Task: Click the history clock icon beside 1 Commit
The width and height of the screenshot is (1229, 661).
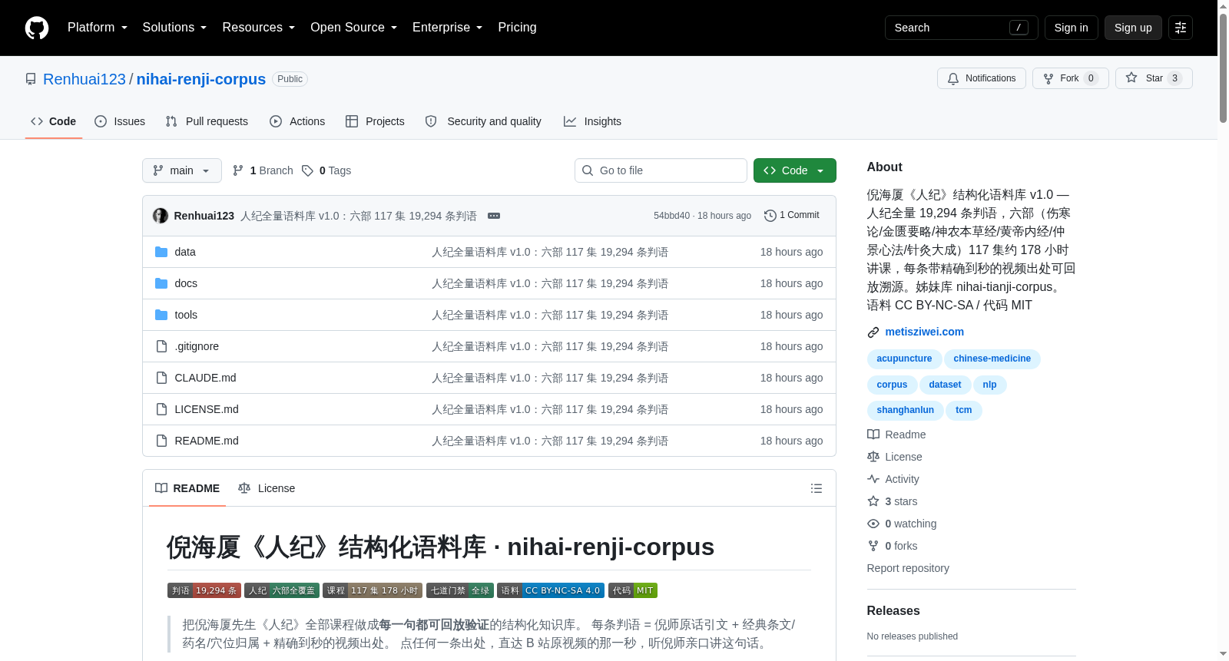Action: tap(770, 216)
